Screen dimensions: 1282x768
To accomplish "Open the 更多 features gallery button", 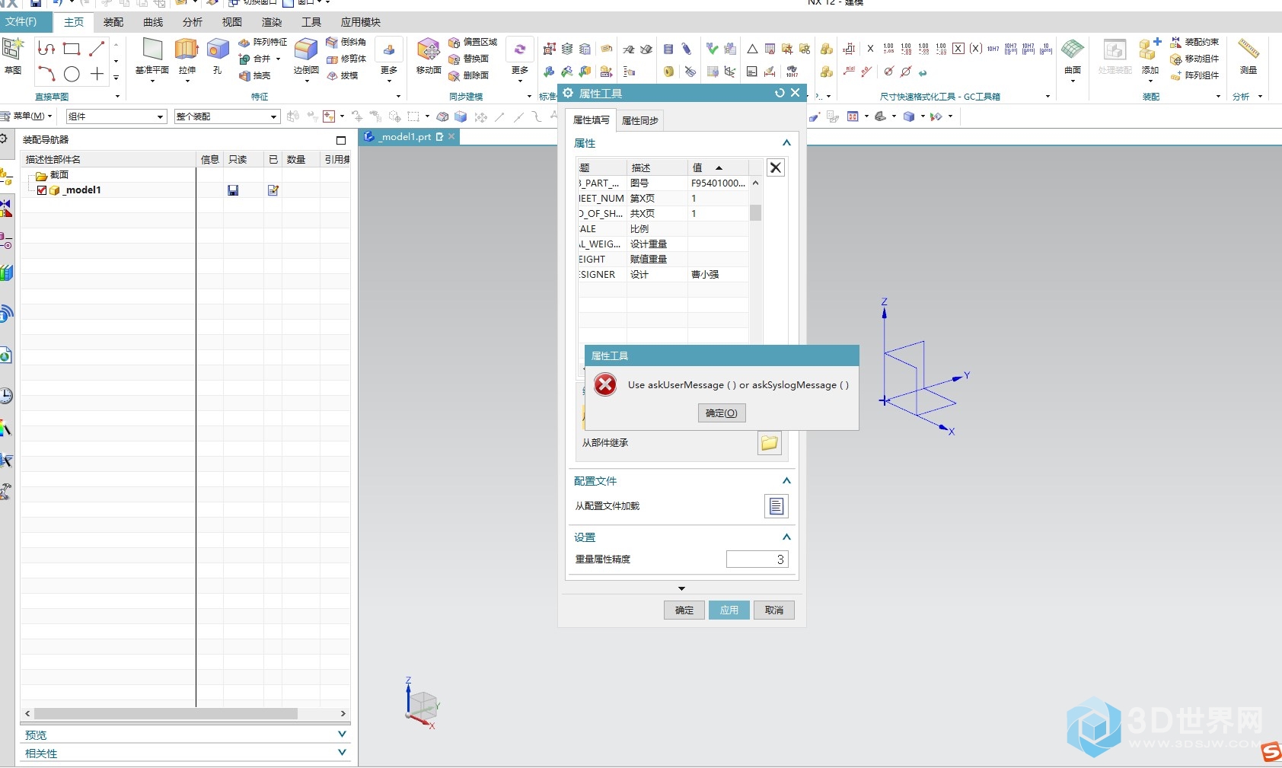I will (x=389, y=58).
